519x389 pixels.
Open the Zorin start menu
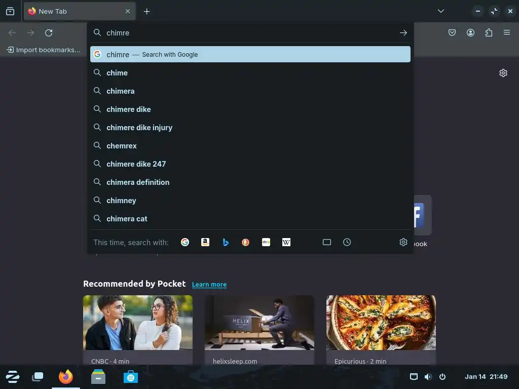coord(13,377)
